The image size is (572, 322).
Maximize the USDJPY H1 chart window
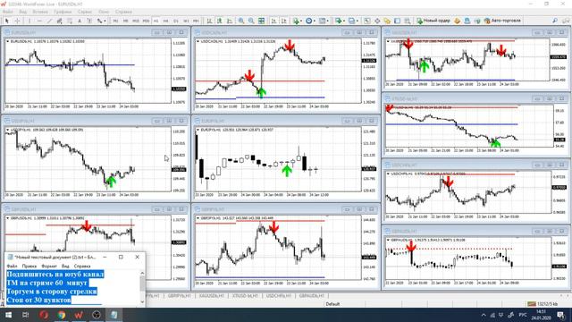169,121
